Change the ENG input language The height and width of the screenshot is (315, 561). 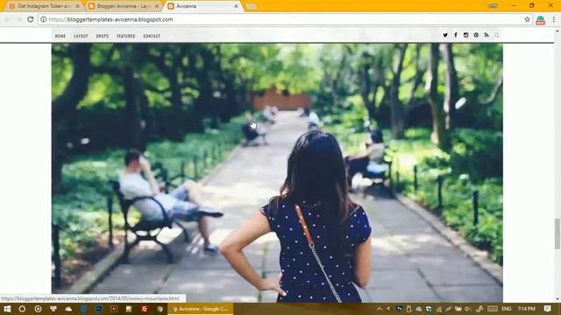(x=507, y=309)
